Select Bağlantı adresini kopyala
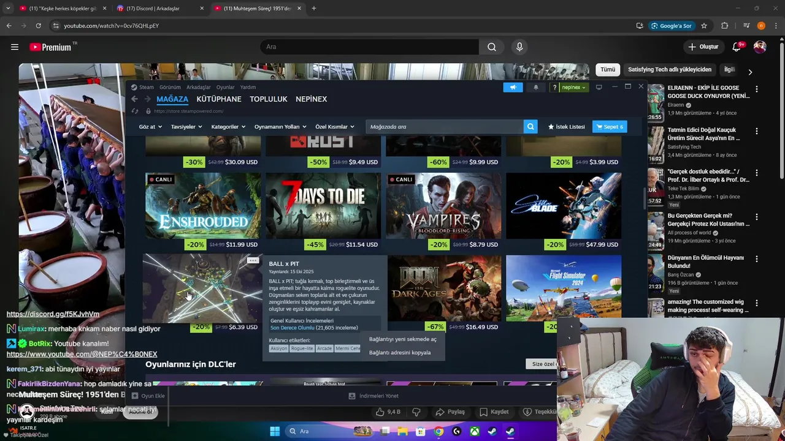The width and height of the screenshot is (785, 441). tap(400, 353)
